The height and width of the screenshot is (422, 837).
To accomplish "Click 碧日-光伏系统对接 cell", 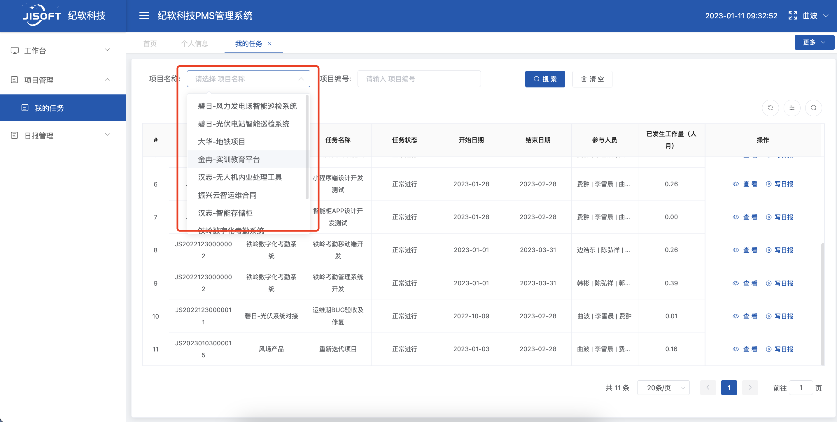I will [271, 316].
